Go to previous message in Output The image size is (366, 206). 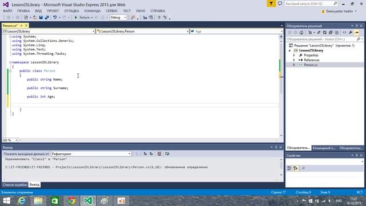pyautogui.click(x=145, y=154)
